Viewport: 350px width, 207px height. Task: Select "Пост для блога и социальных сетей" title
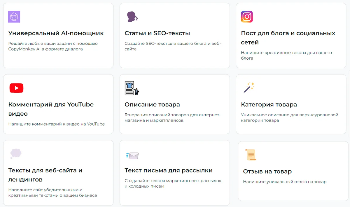[x=288, y=38]
